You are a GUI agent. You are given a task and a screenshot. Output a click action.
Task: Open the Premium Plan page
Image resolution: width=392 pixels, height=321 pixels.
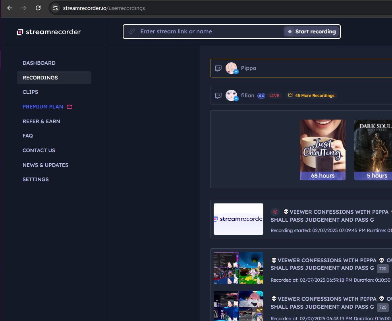coord(43,107)
